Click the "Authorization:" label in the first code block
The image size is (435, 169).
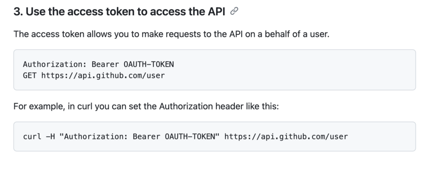point(55,64)
